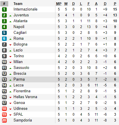
Task: Click SPAL red down-arrow indicator
Action: (x=10, y=115)
